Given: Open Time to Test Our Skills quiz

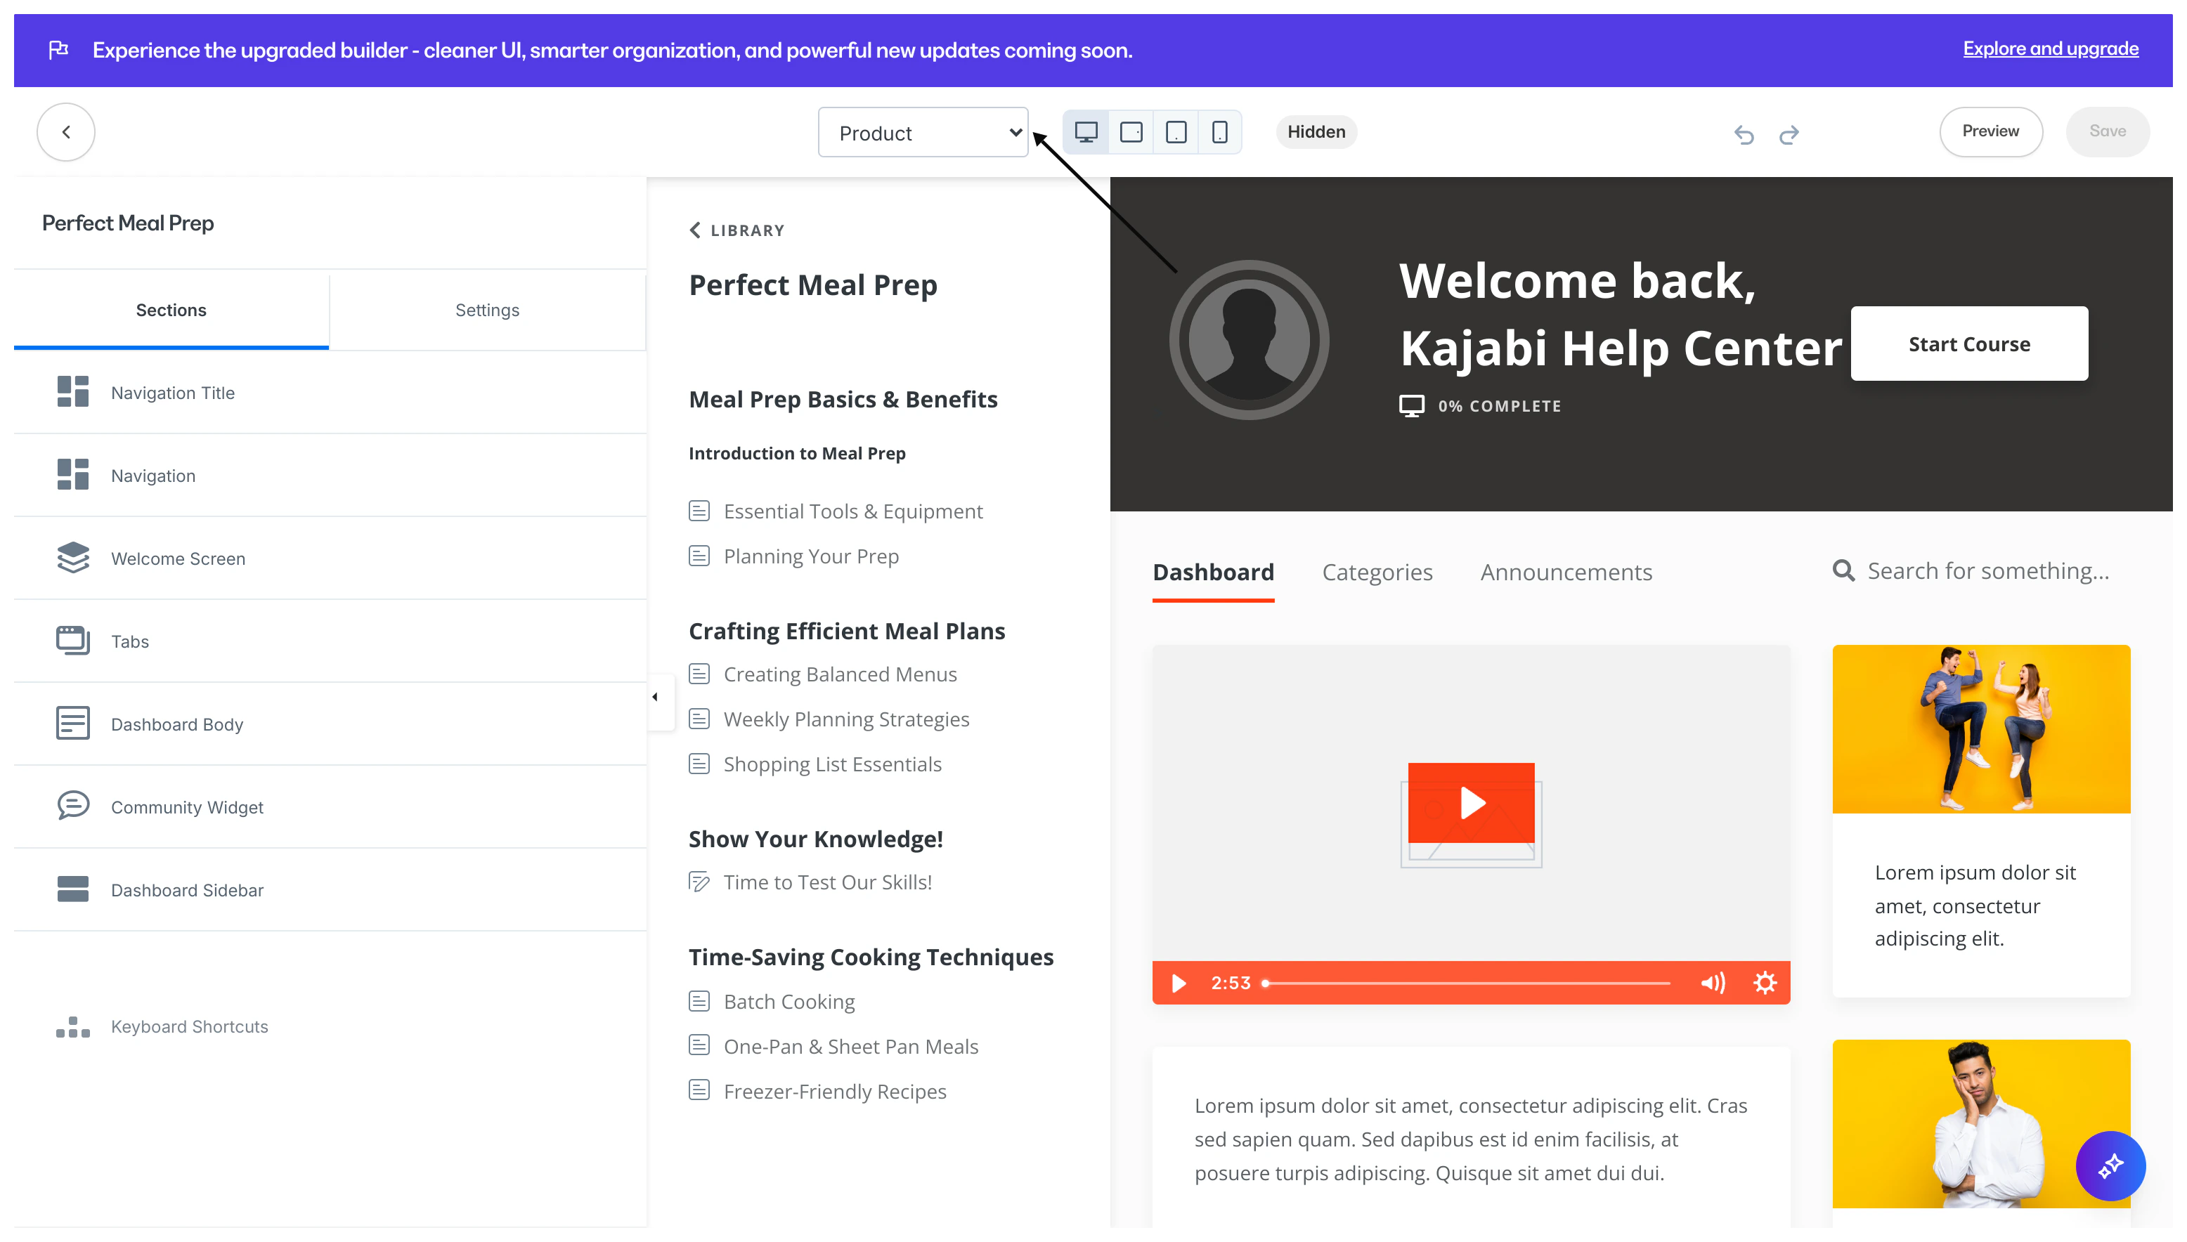Looking at the screenshot, I should click(x=810, y=882).
